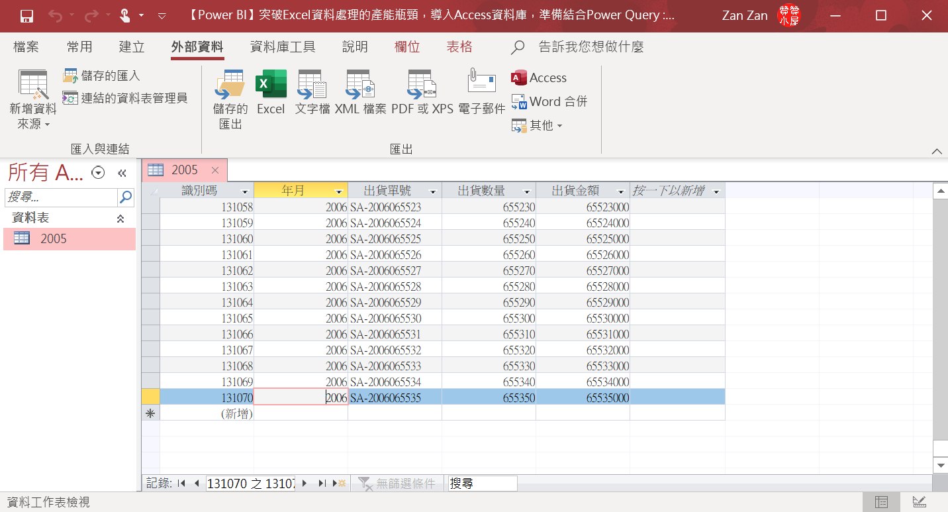Click the record navigation 搜尋 box
The width and height of the screenshot is (948, 512).
[x=483, y=484]
